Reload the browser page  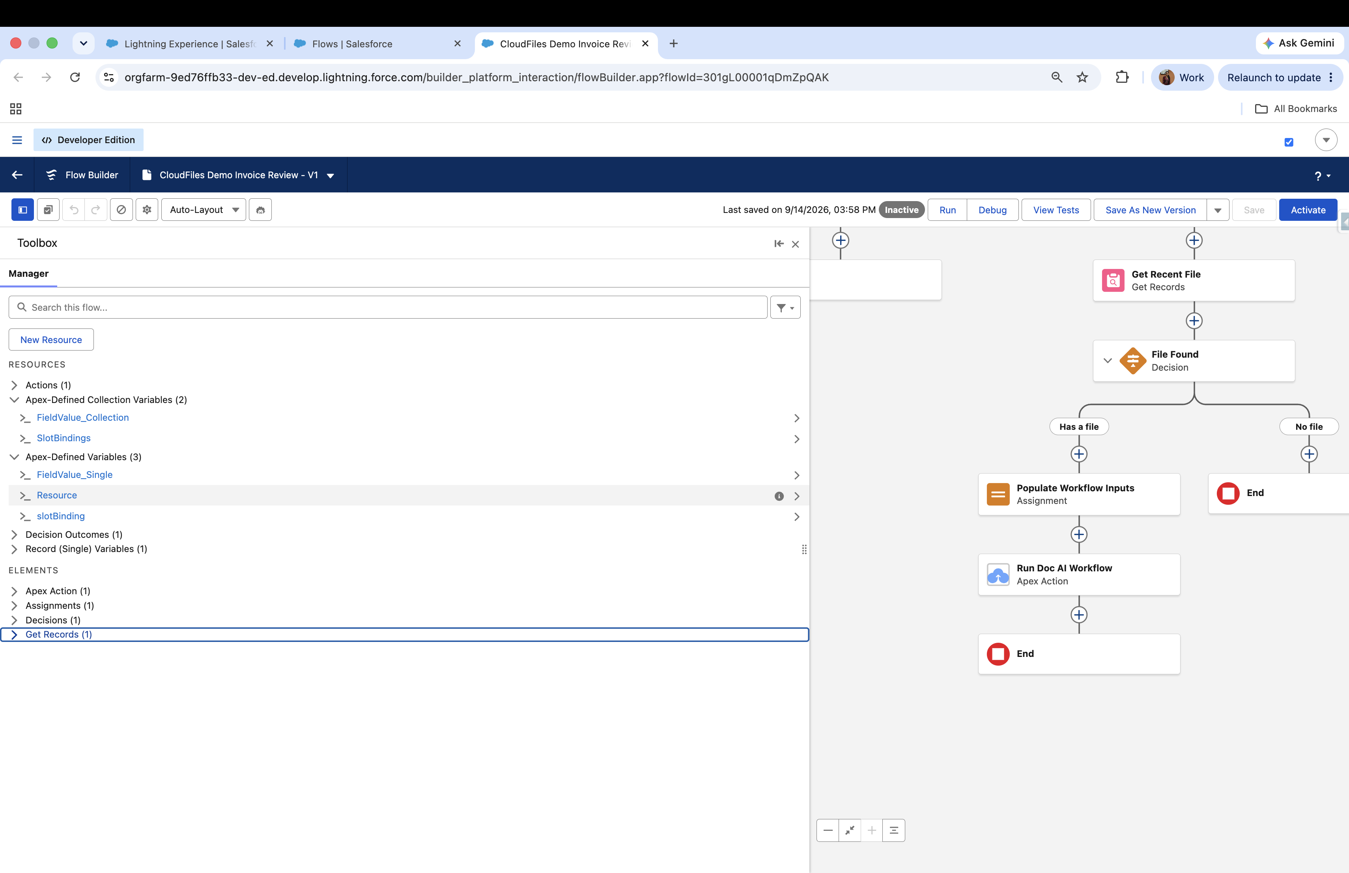(x=75, y=78)
